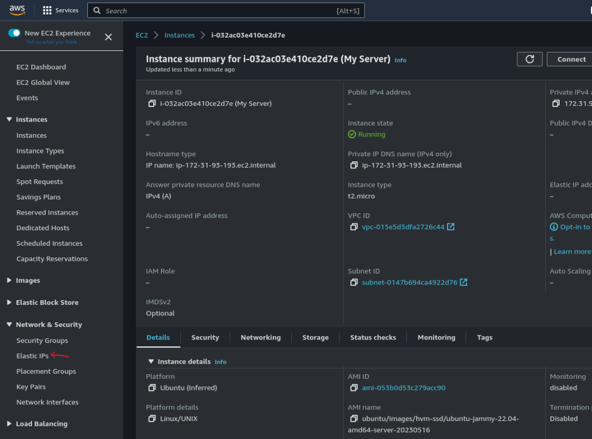Switch to the Status checks tab
Viewport: 592px width, 439px height.
[373, 337]
